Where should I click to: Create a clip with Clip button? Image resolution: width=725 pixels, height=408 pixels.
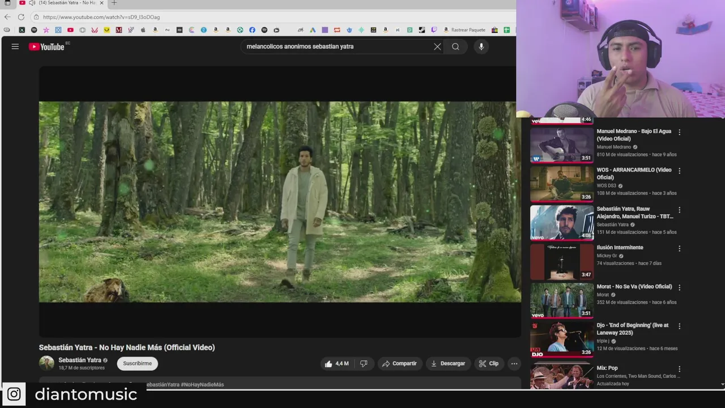point(489,364)
